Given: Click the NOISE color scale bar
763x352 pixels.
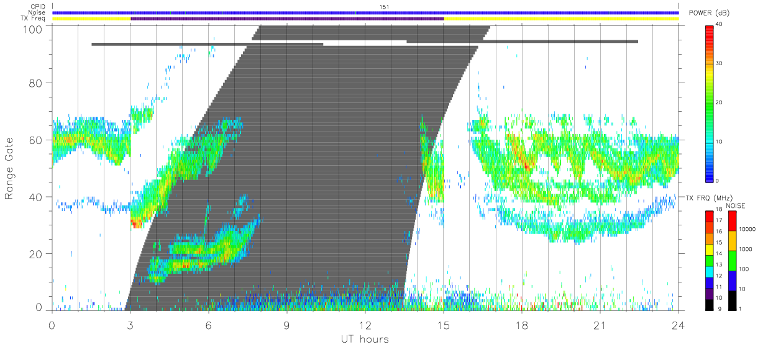Looking at the screenshot, I should (732, 260).
